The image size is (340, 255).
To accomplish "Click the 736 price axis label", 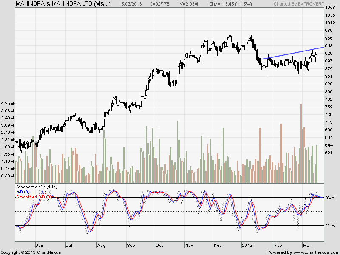I will (329, 114).
